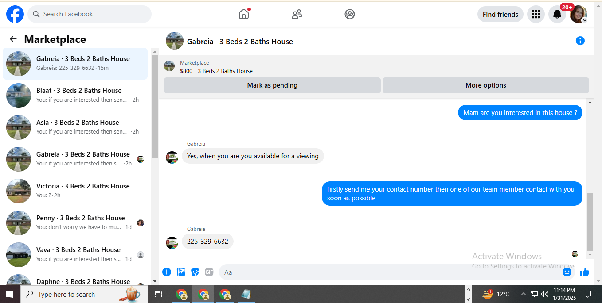Open conversation information icon
602x303 pixels.
coord(580,41)
